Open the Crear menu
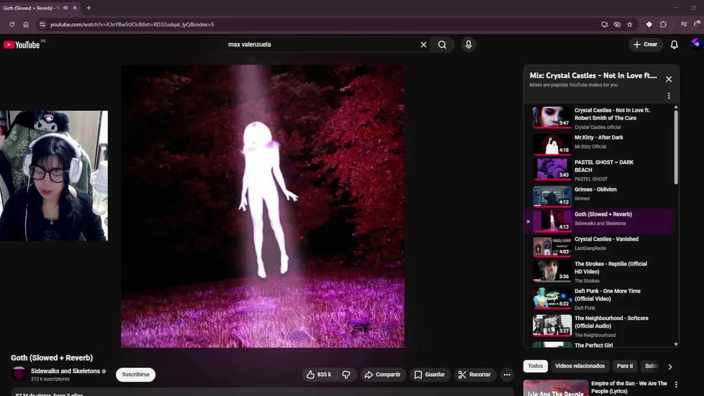 click(646, 45)
